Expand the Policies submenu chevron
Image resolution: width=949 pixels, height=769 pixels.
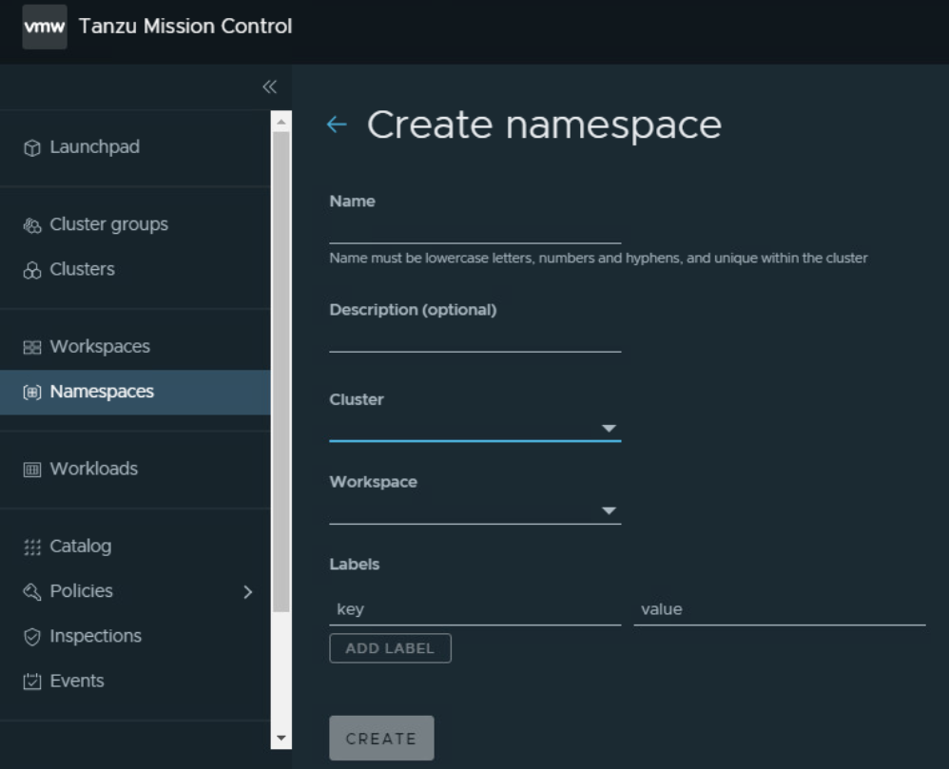pyautogui.click(x=248, y=592)
